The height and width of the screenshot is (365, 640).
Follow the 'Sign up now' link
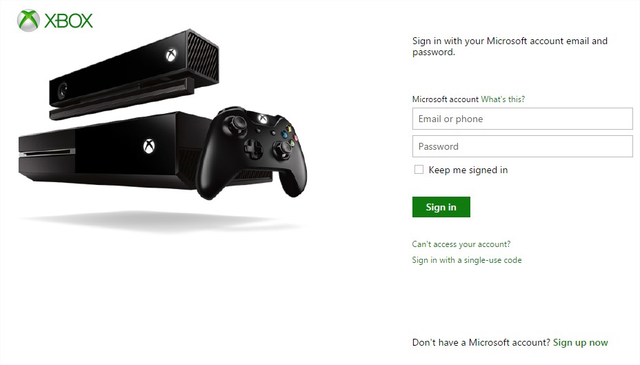tap(581, 342)
